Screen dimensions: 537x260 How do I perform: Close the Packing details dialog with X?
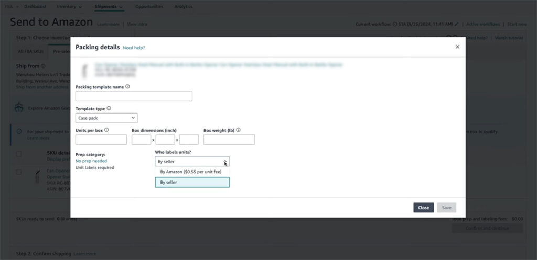click(x=457, y=47)
